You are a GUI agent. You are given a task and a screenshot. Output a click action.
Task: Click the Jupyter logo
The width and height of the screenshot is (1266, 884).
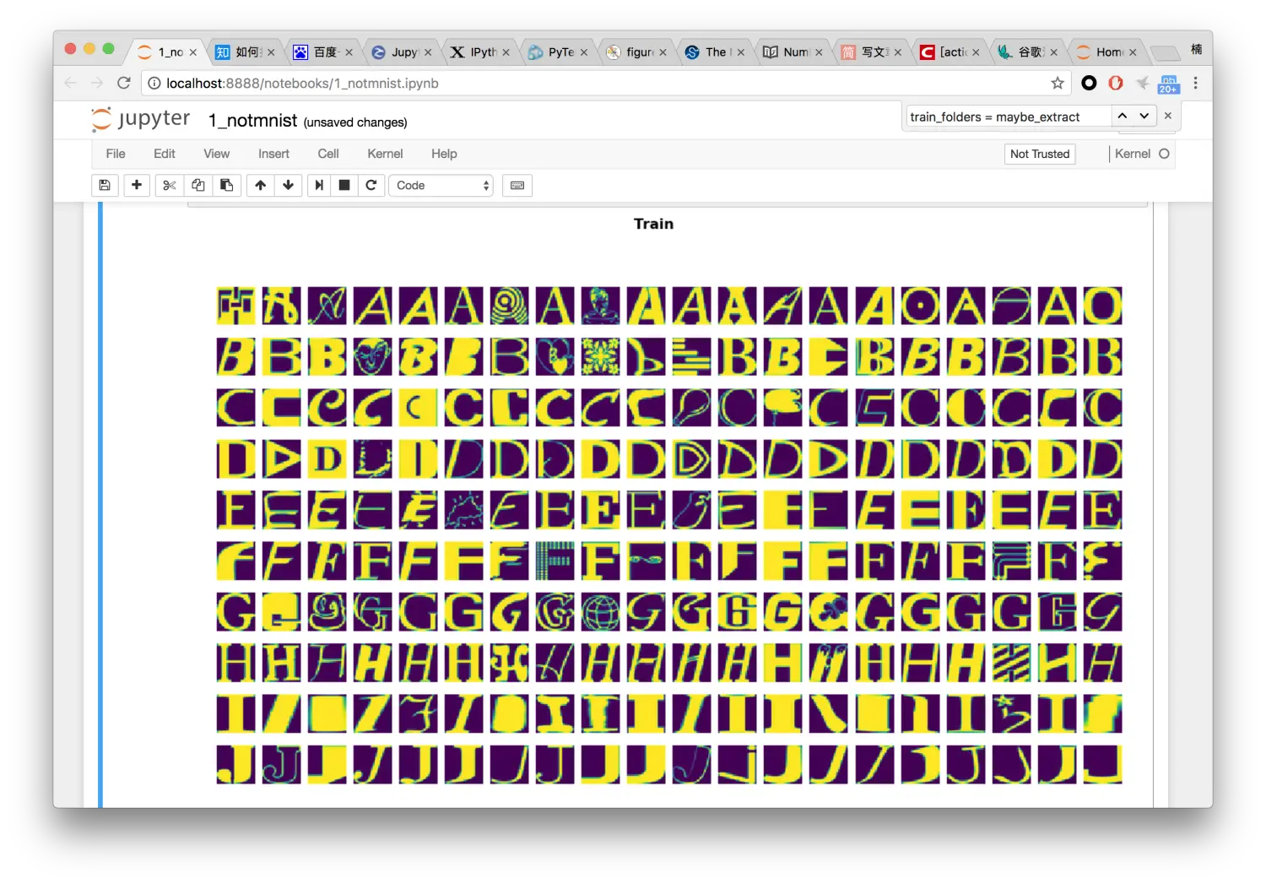click(141, 119)
